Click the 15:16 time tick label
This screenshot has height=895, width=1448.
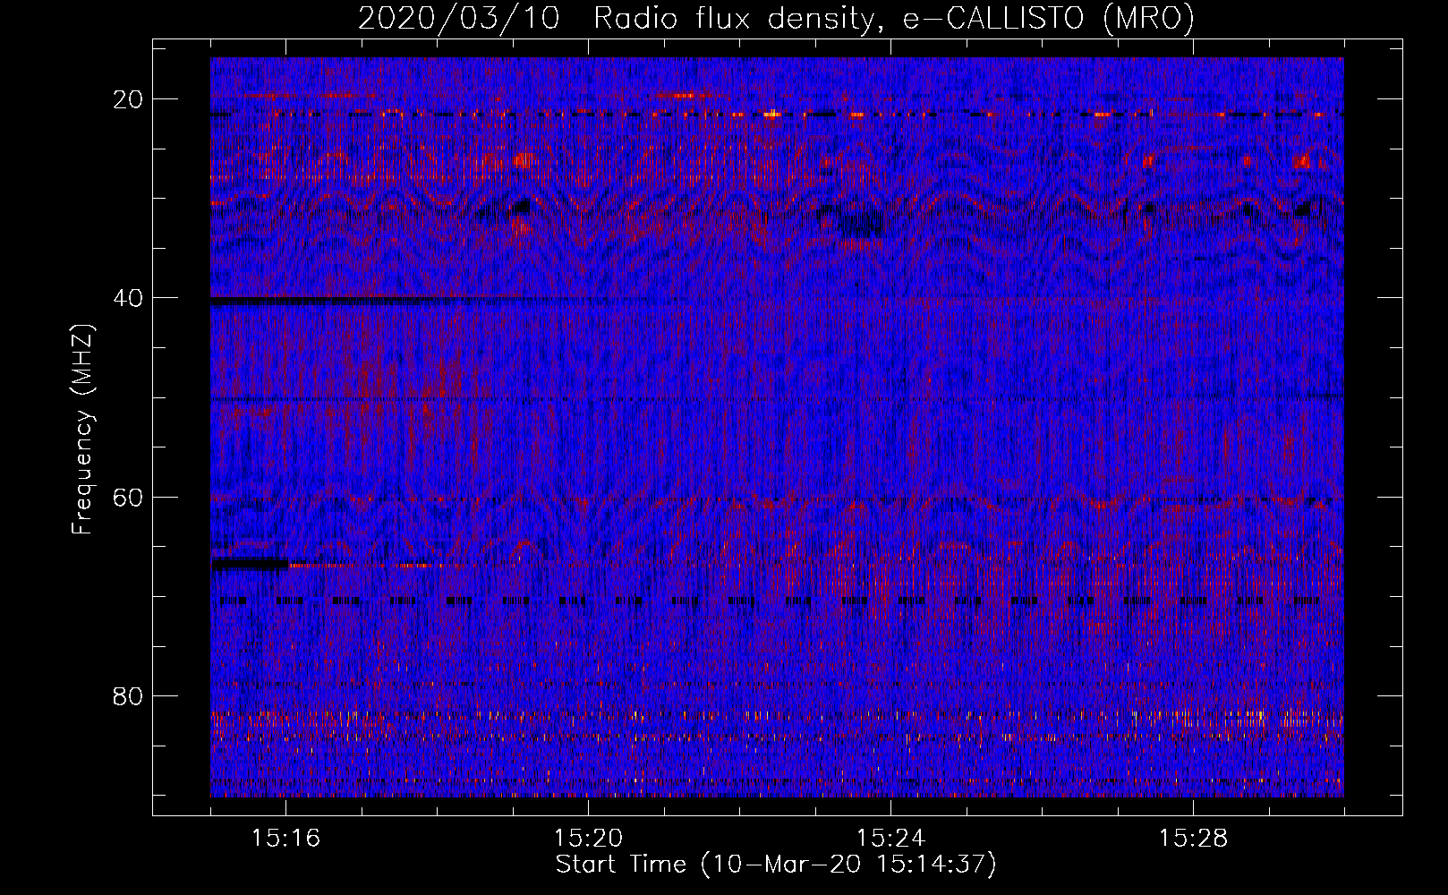pyautogui.click(x=286, y=838)
